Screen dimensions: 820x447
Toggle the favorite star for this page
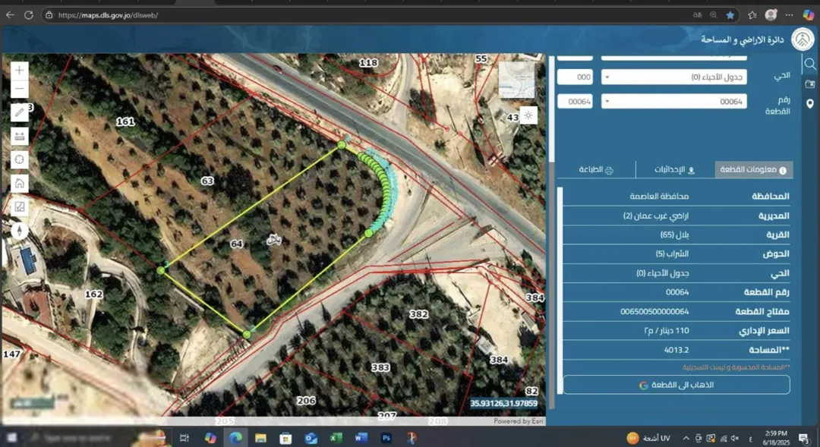(x=730, y=15)
